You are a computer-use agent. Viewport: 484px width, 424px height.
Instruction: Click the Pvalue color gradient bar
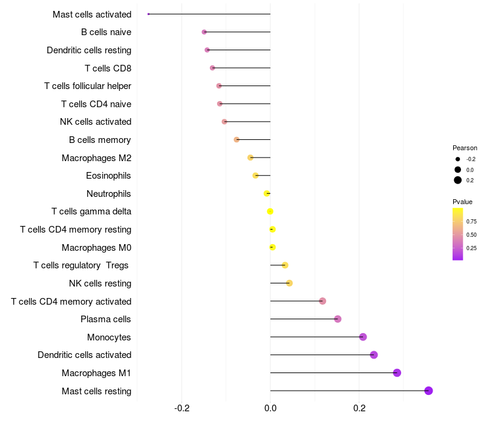457,234
